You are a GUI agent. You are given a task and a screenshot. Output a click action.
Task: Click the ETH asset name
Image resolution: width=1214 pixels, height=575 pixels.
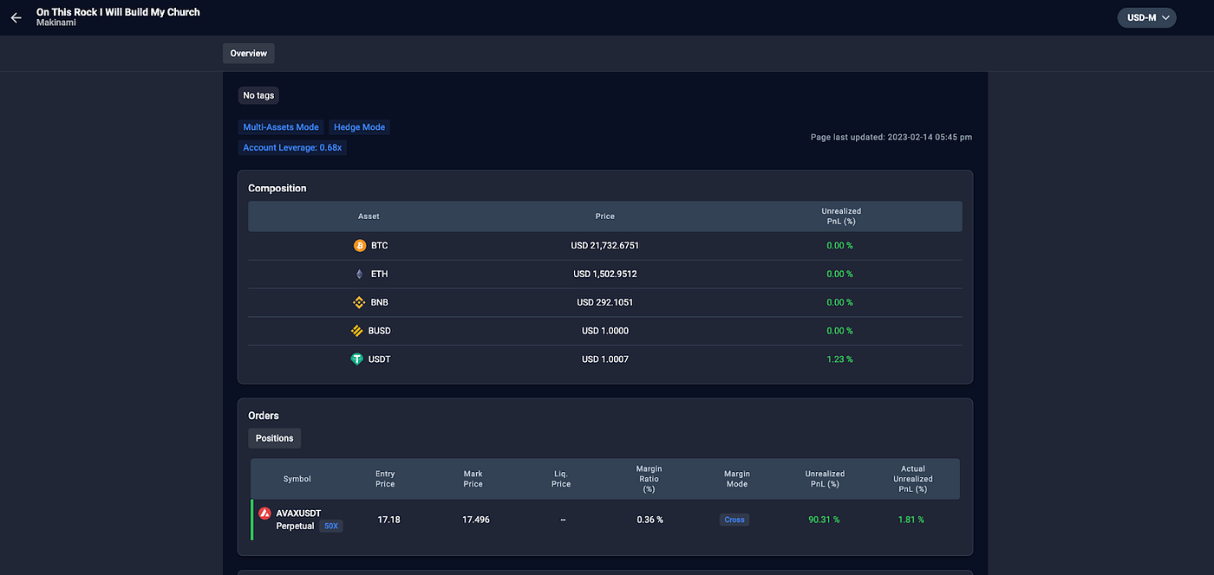[379, 275]
